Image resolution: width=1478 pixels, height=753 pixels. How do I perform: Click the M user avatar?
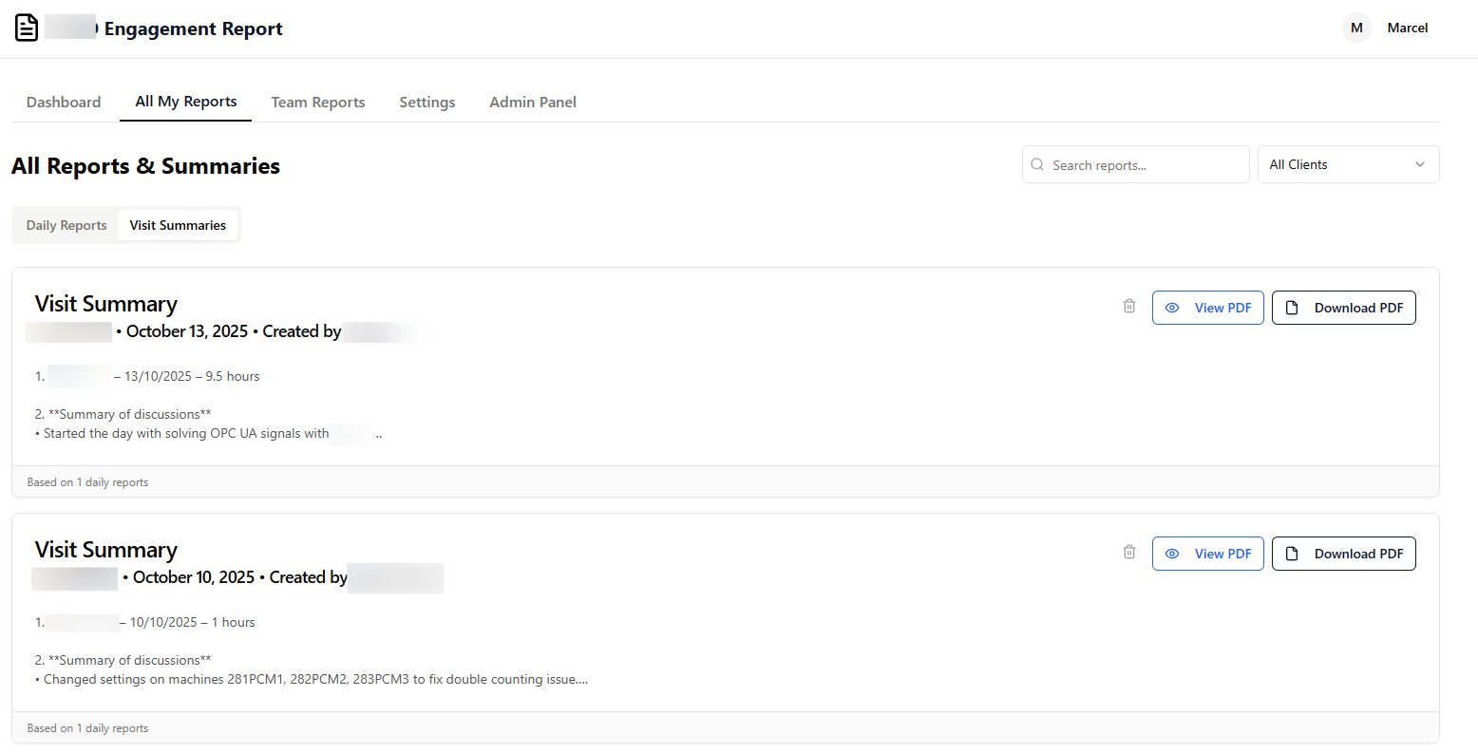[1356, 28]
